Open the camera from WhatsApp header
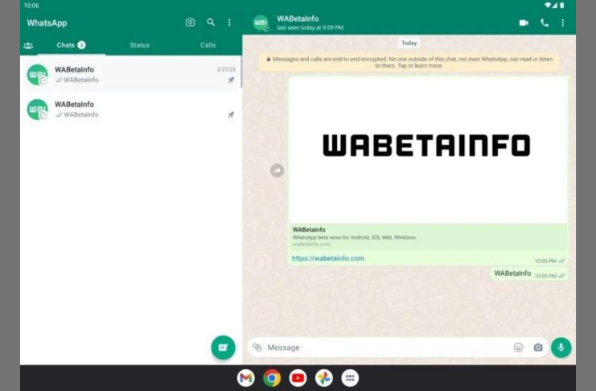The width and height of the screenshot is (596, 391). pyautogui.click(x=190, y=23)
